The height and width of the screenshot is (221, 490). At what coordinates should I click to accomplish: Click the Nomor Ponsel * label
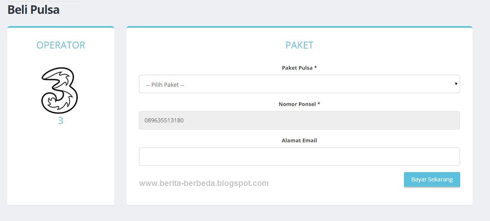pos(299,104)
